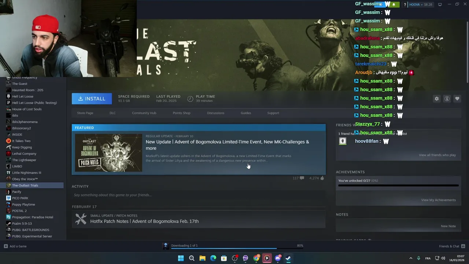Viewport: 469px width, 264px height.
Task: Click the PUBG: BATTLEGROUNDS game icon
Action: pyautogui.click(x=8, y=230)
